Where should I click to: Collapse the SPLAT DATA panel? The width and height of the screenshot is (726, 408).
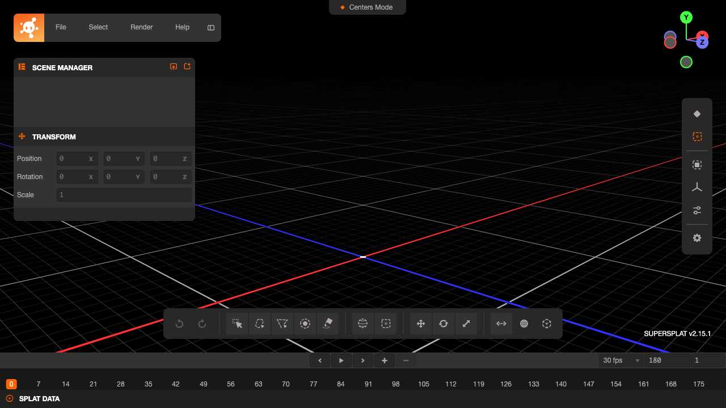[10, 398]
